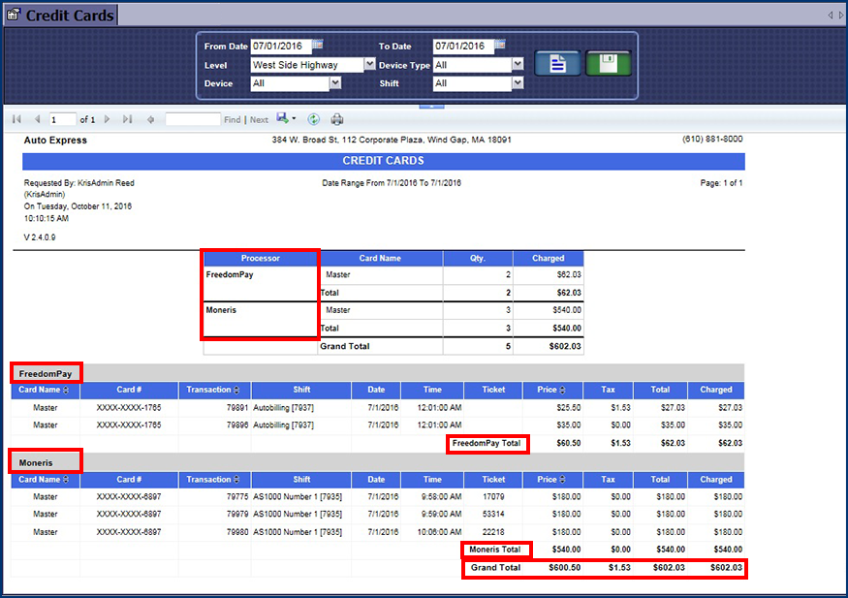Viewport: 848px width, 598px height.
Task: Go to the last report page
Action: (127, 119)
